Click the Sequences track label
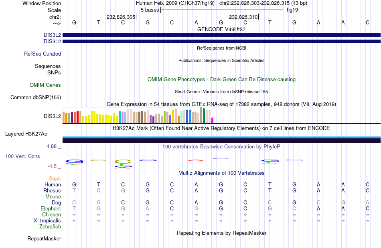 (x=48, y=66)
